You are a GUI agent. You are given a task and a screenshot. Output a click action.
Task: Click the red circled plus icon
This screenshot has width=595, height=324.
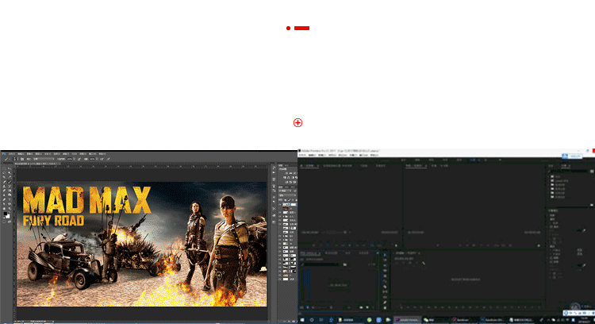click(x=297, y=122)
